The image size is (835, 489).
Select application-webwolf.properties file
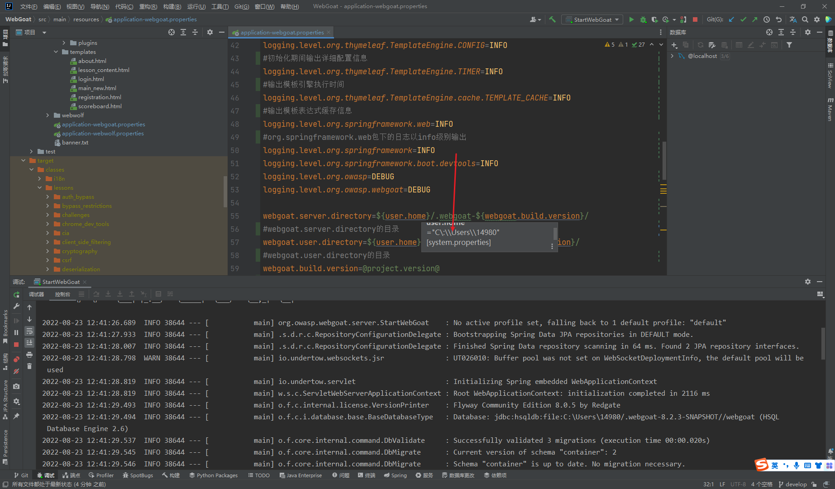(103, 134)
